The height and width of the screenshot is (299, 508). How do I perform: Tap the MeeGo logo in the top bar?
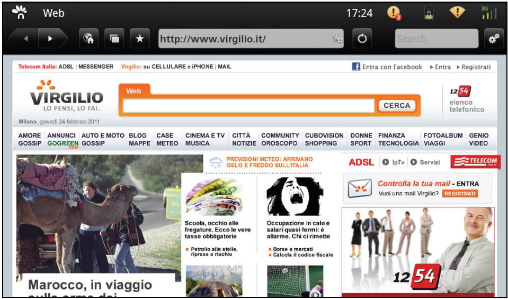pyautogui.click(x=20, y=13)
